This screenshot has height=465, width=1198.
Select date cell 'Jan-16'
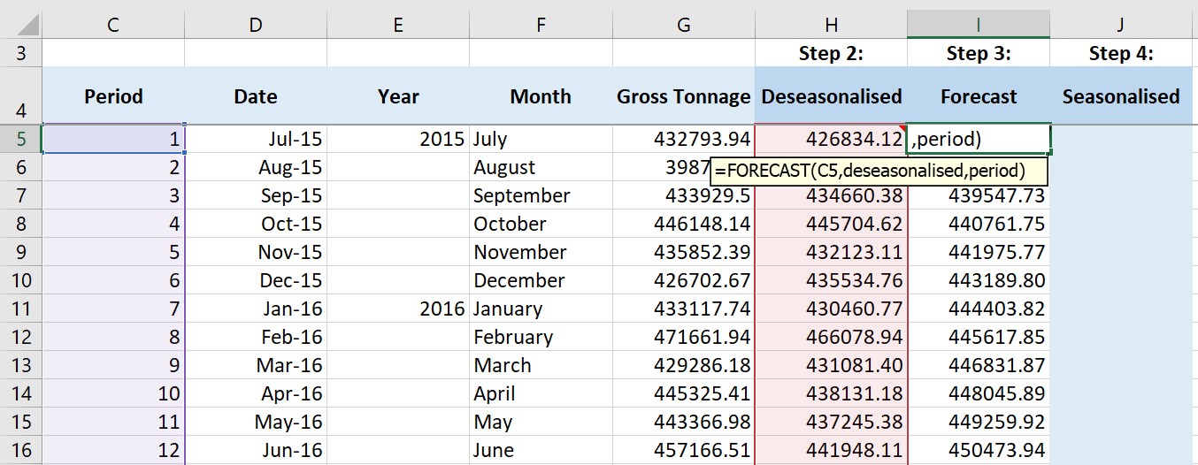click(x=256, y=309)
